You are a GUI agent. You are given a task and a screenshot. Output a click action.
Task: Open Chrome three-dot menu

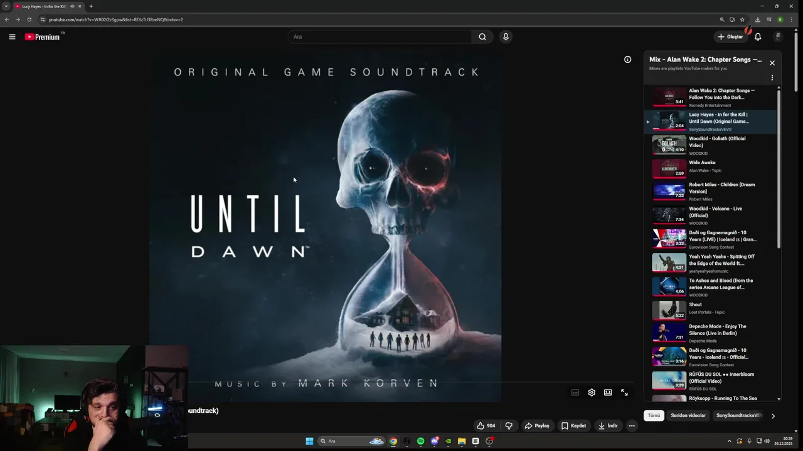pyautogui.click(x=792, y=19)
